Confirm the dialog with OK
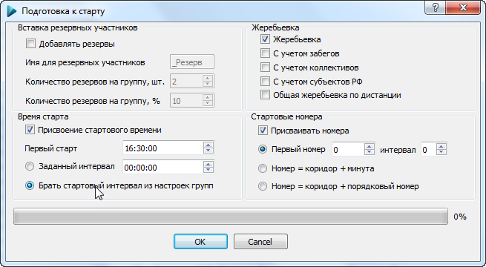The image size is (486, 267). click(200, 242)
